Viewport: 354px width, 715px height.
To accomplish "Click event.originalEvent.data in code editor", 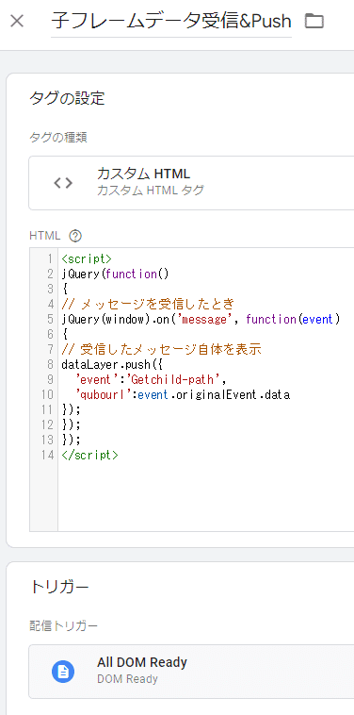I will (214, 394).
